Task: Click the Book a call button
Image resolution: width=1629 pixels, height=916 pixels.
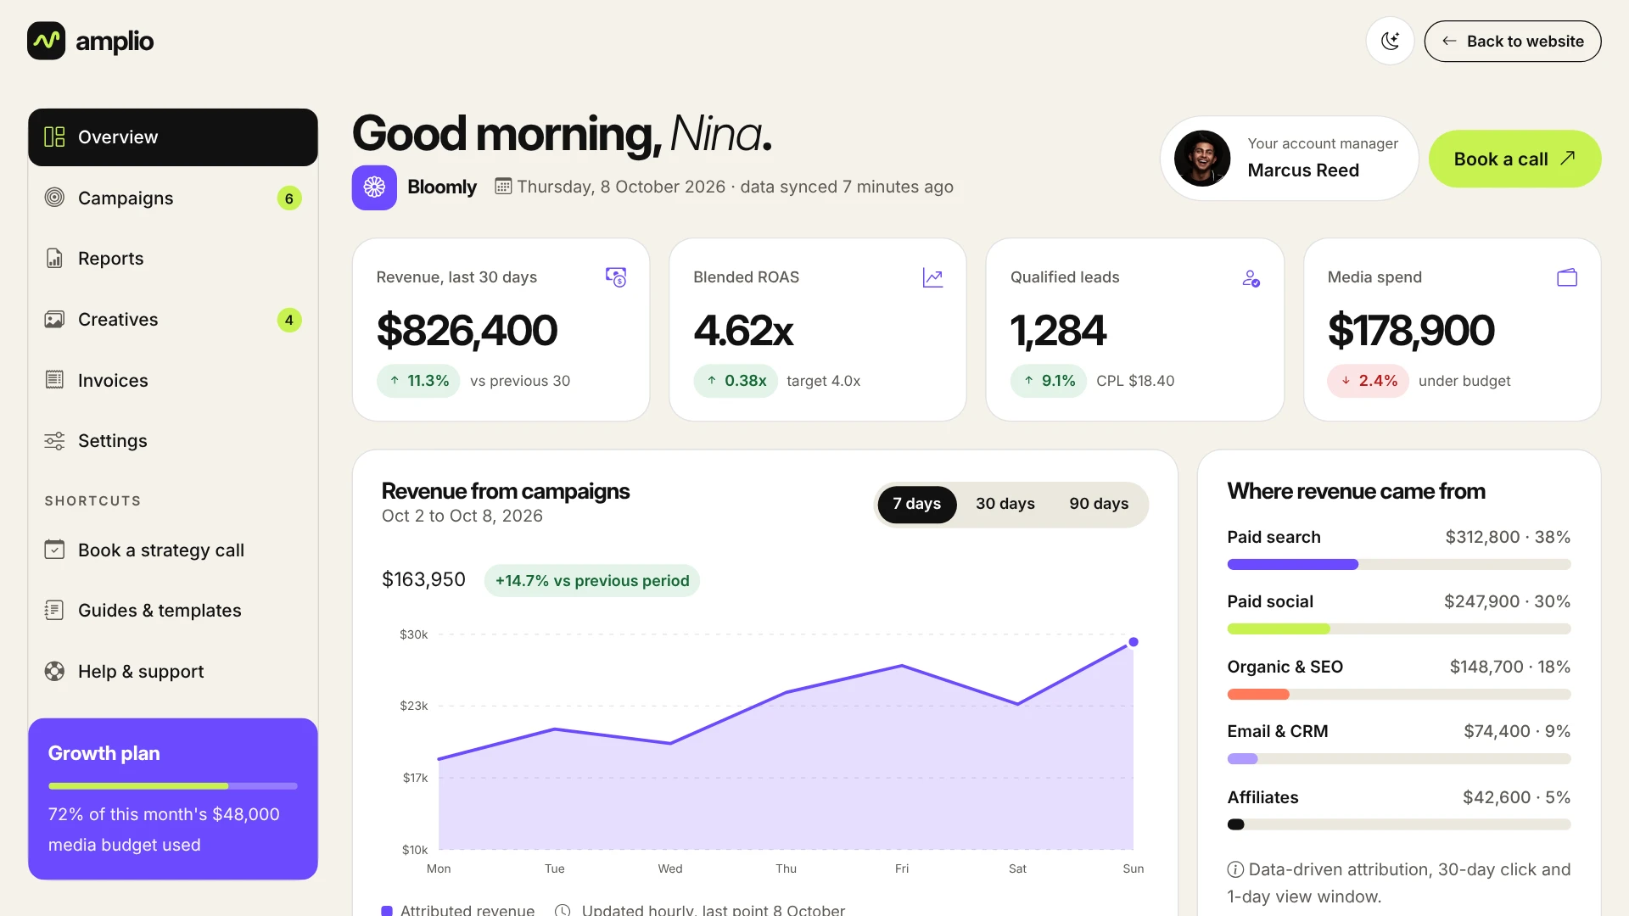Action: tap(1514, 159)
